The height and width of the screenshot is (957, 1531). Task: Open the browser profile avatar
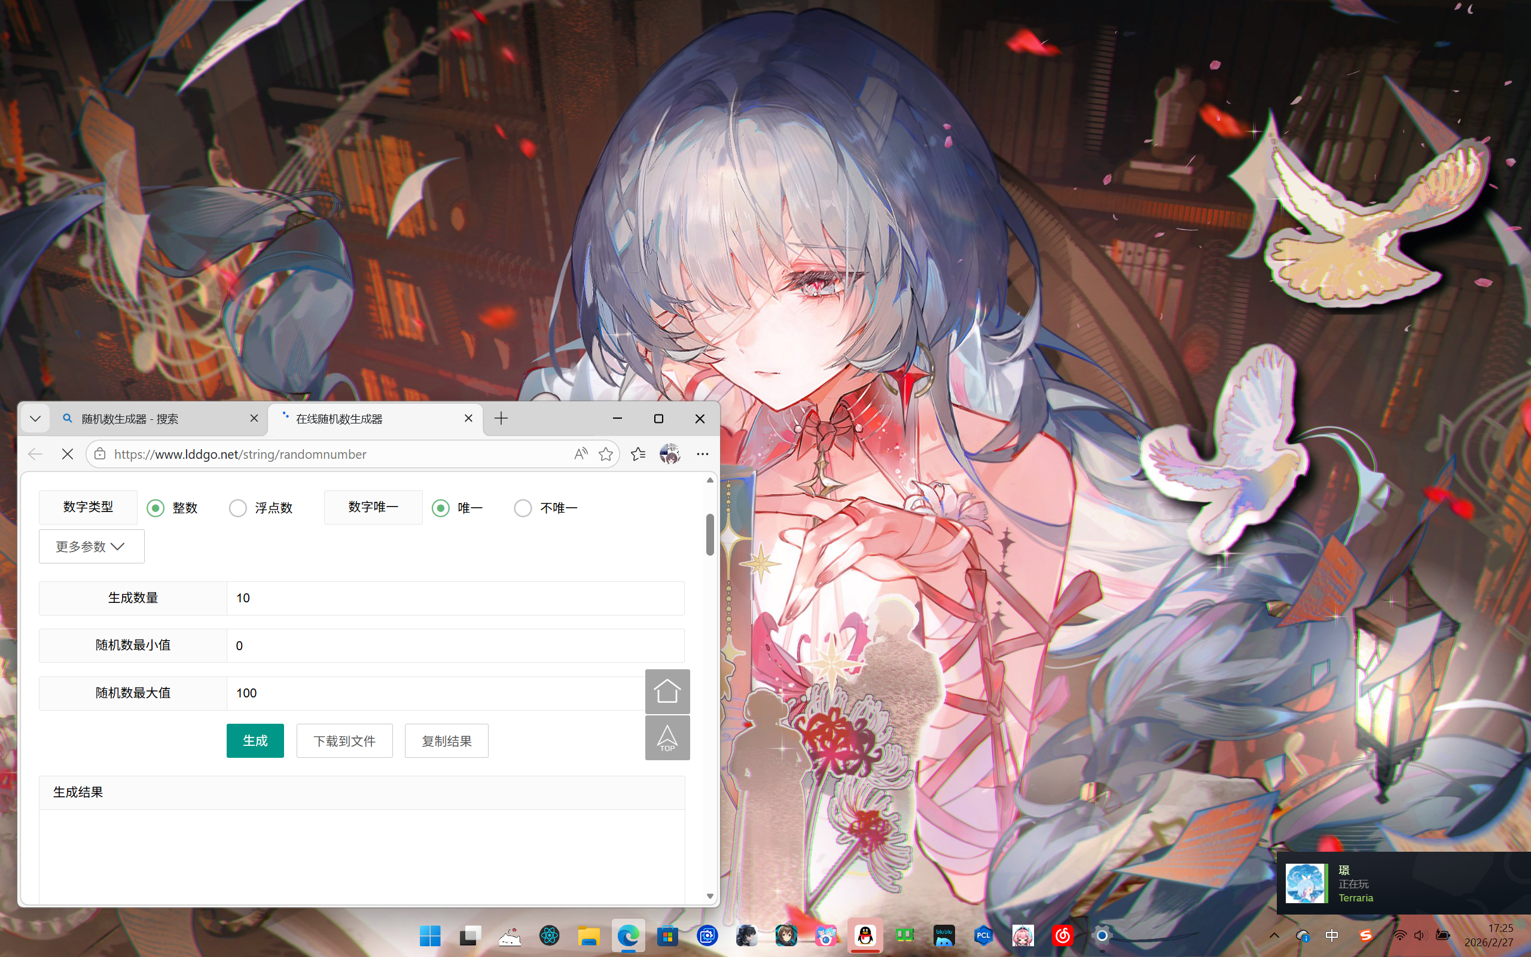tap(669, 454)
